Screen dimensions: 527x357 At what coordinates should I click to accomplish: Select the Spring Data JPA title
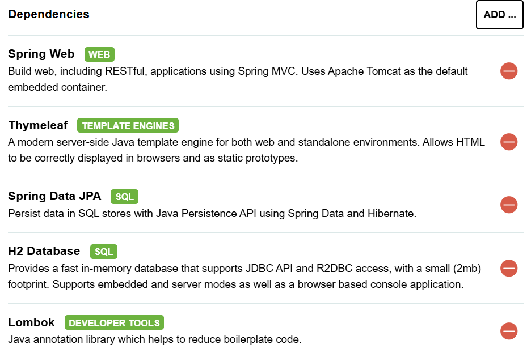(54, 197)
